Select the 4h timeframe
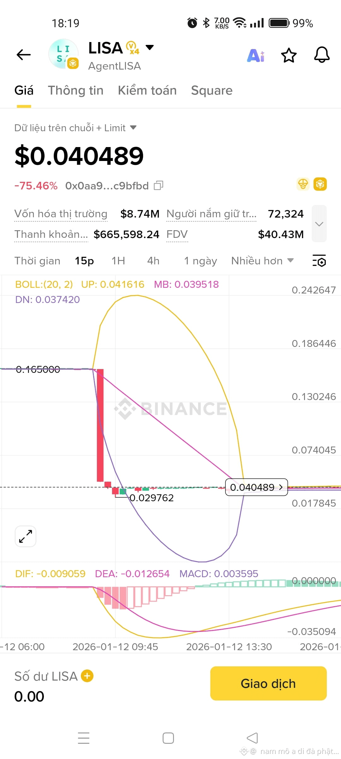This screenshot has height=759, width=341. 153,261
